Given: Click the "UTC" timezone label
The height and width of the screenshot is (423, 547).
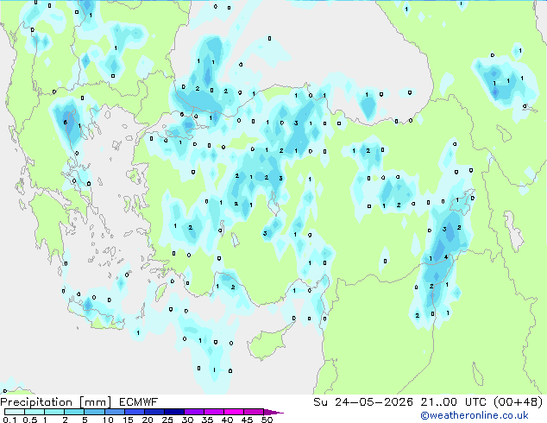Looking at the screenshot, I should [475, 402].
